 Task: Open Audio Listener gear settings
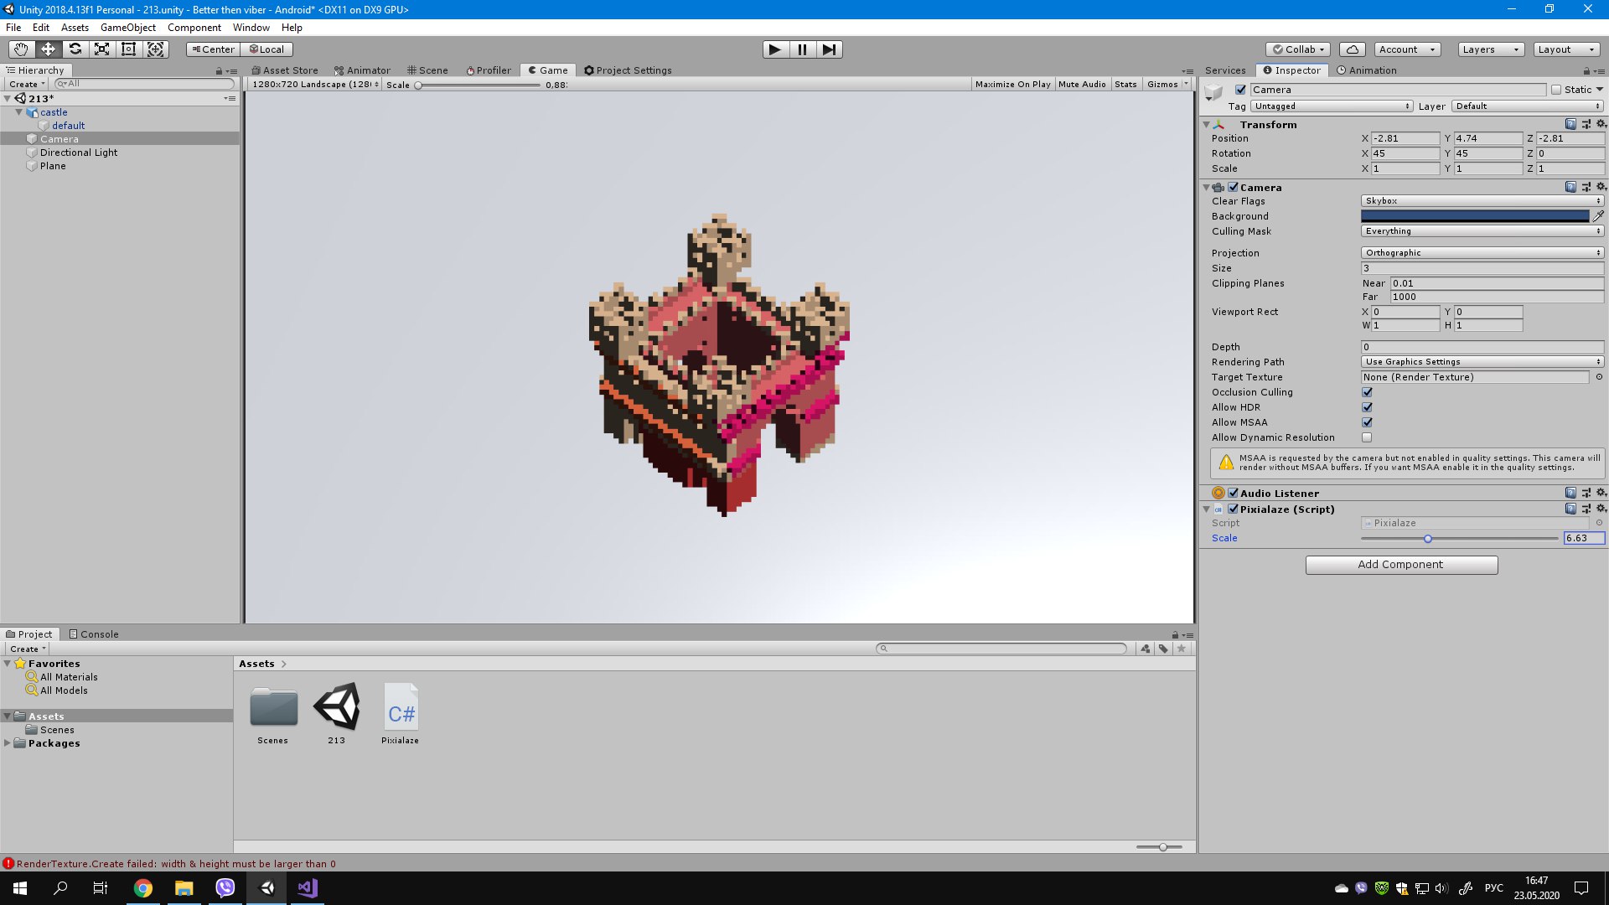(x=1601, y=493)
